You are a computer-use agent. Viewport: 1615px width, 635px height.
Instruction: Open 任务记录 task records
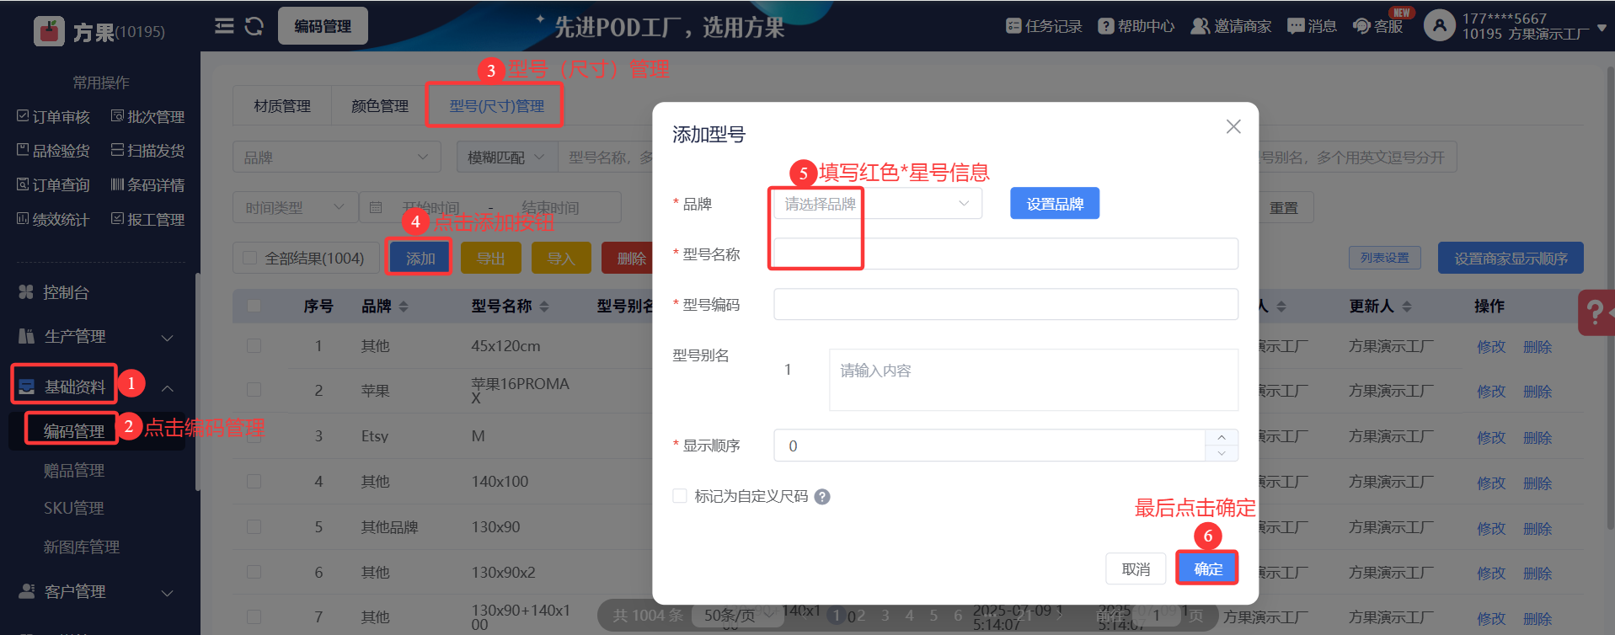(x=1044, y=26)
